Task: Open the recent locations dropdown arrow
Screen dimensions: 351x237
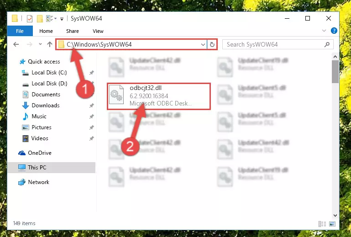Action: click(40, 44)
